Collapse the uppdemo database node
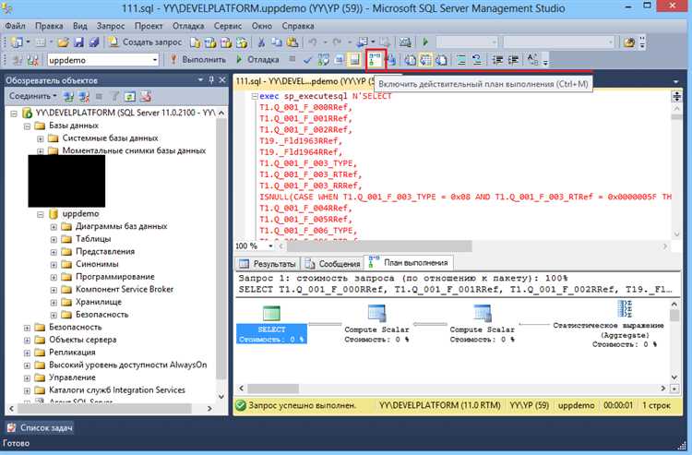The height and width of the screenshot is (455, 692). pyautogui.click(x=41, y=213)
